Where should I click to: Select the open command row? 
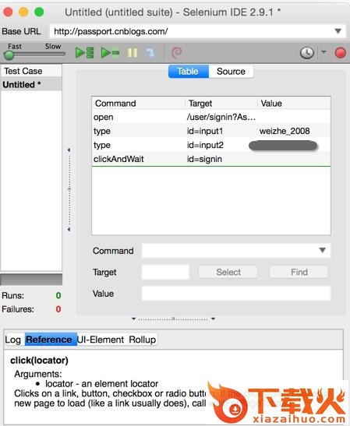211,117
